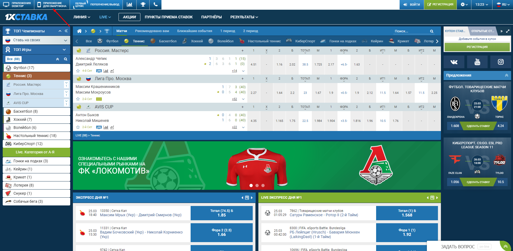
Task: Collapse the ТОП Игры section
Action: (x=64, y=50)
